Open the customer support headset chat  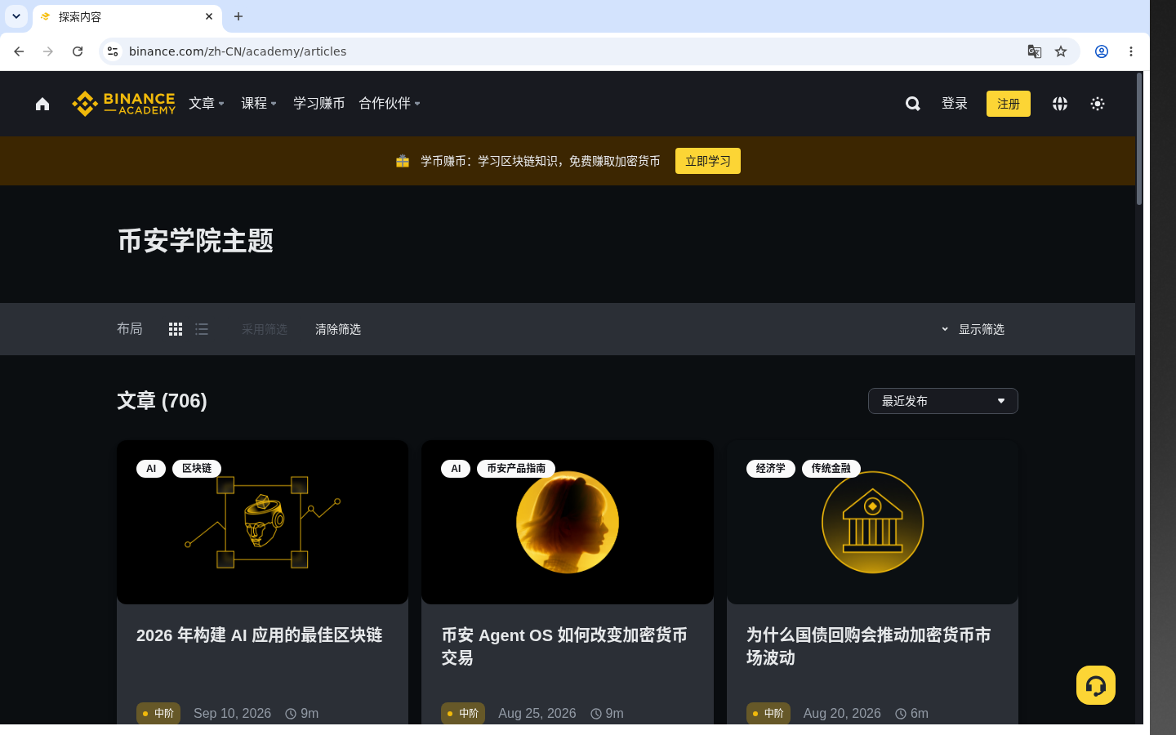click(x=1096, y=685)
